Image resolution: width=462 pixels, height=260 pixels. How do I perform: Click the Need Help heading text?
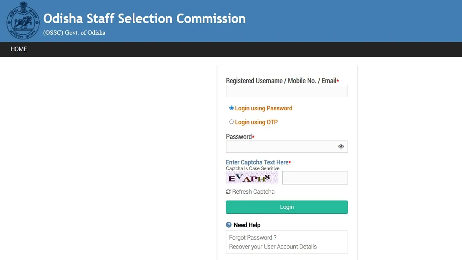point(247,225)
